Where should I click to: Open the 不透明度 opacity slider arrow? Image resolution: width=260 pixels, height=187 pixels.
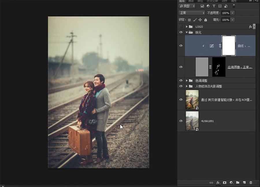[233, 13]
